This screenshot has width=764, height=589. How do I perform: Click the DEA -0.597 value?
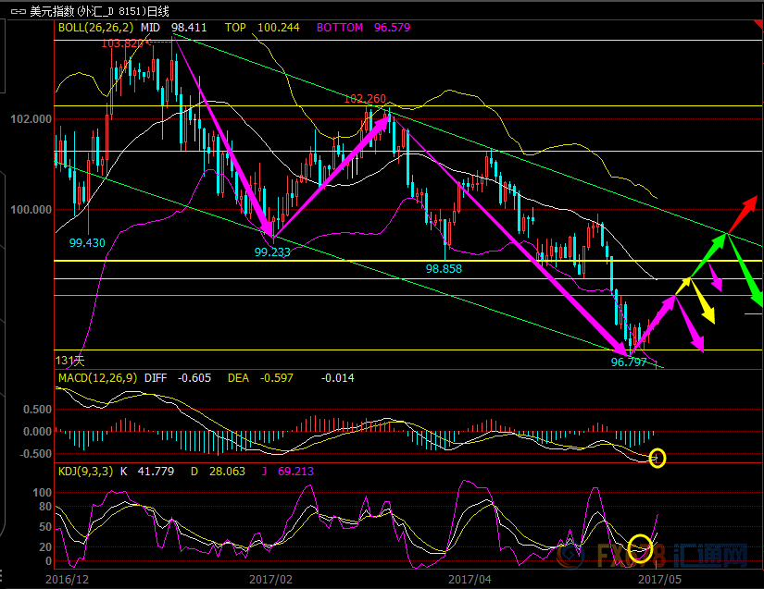click(x=260, y=378)
